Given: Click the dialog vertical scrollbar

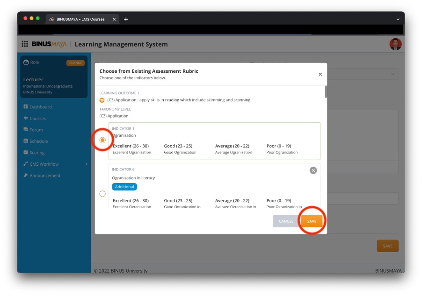Looking at the screenshot, I should pyautogui.click(x=326, y=92).
